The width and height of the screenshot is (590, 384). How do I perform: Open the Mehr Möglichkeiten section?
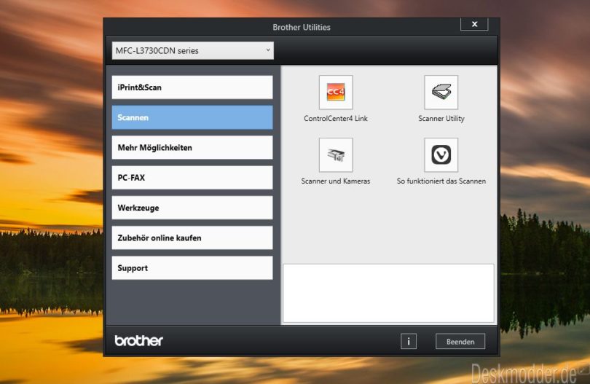pyautogui.click(x=192, y=147)
